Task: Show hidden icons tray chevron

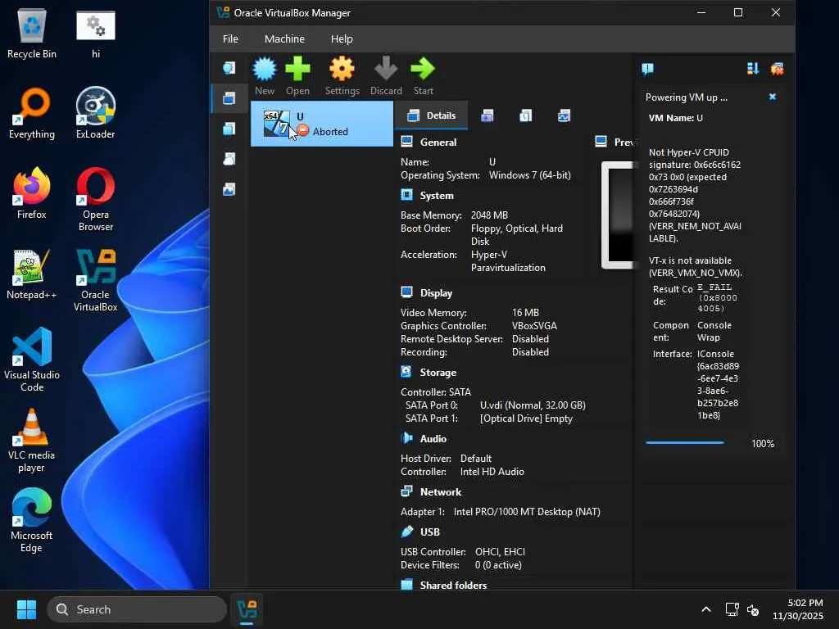Action: [x=705, y=609]
